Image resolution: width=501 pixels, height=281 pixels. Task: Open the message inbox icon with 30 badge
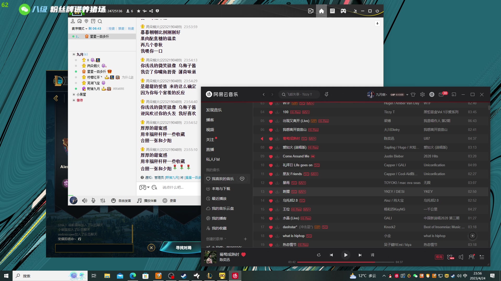(x=442, y=94)
